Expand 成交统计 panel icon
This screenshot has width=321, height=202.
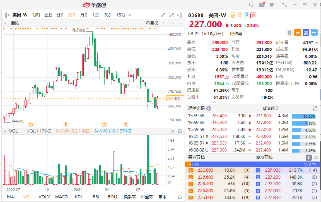pos(315,108)
